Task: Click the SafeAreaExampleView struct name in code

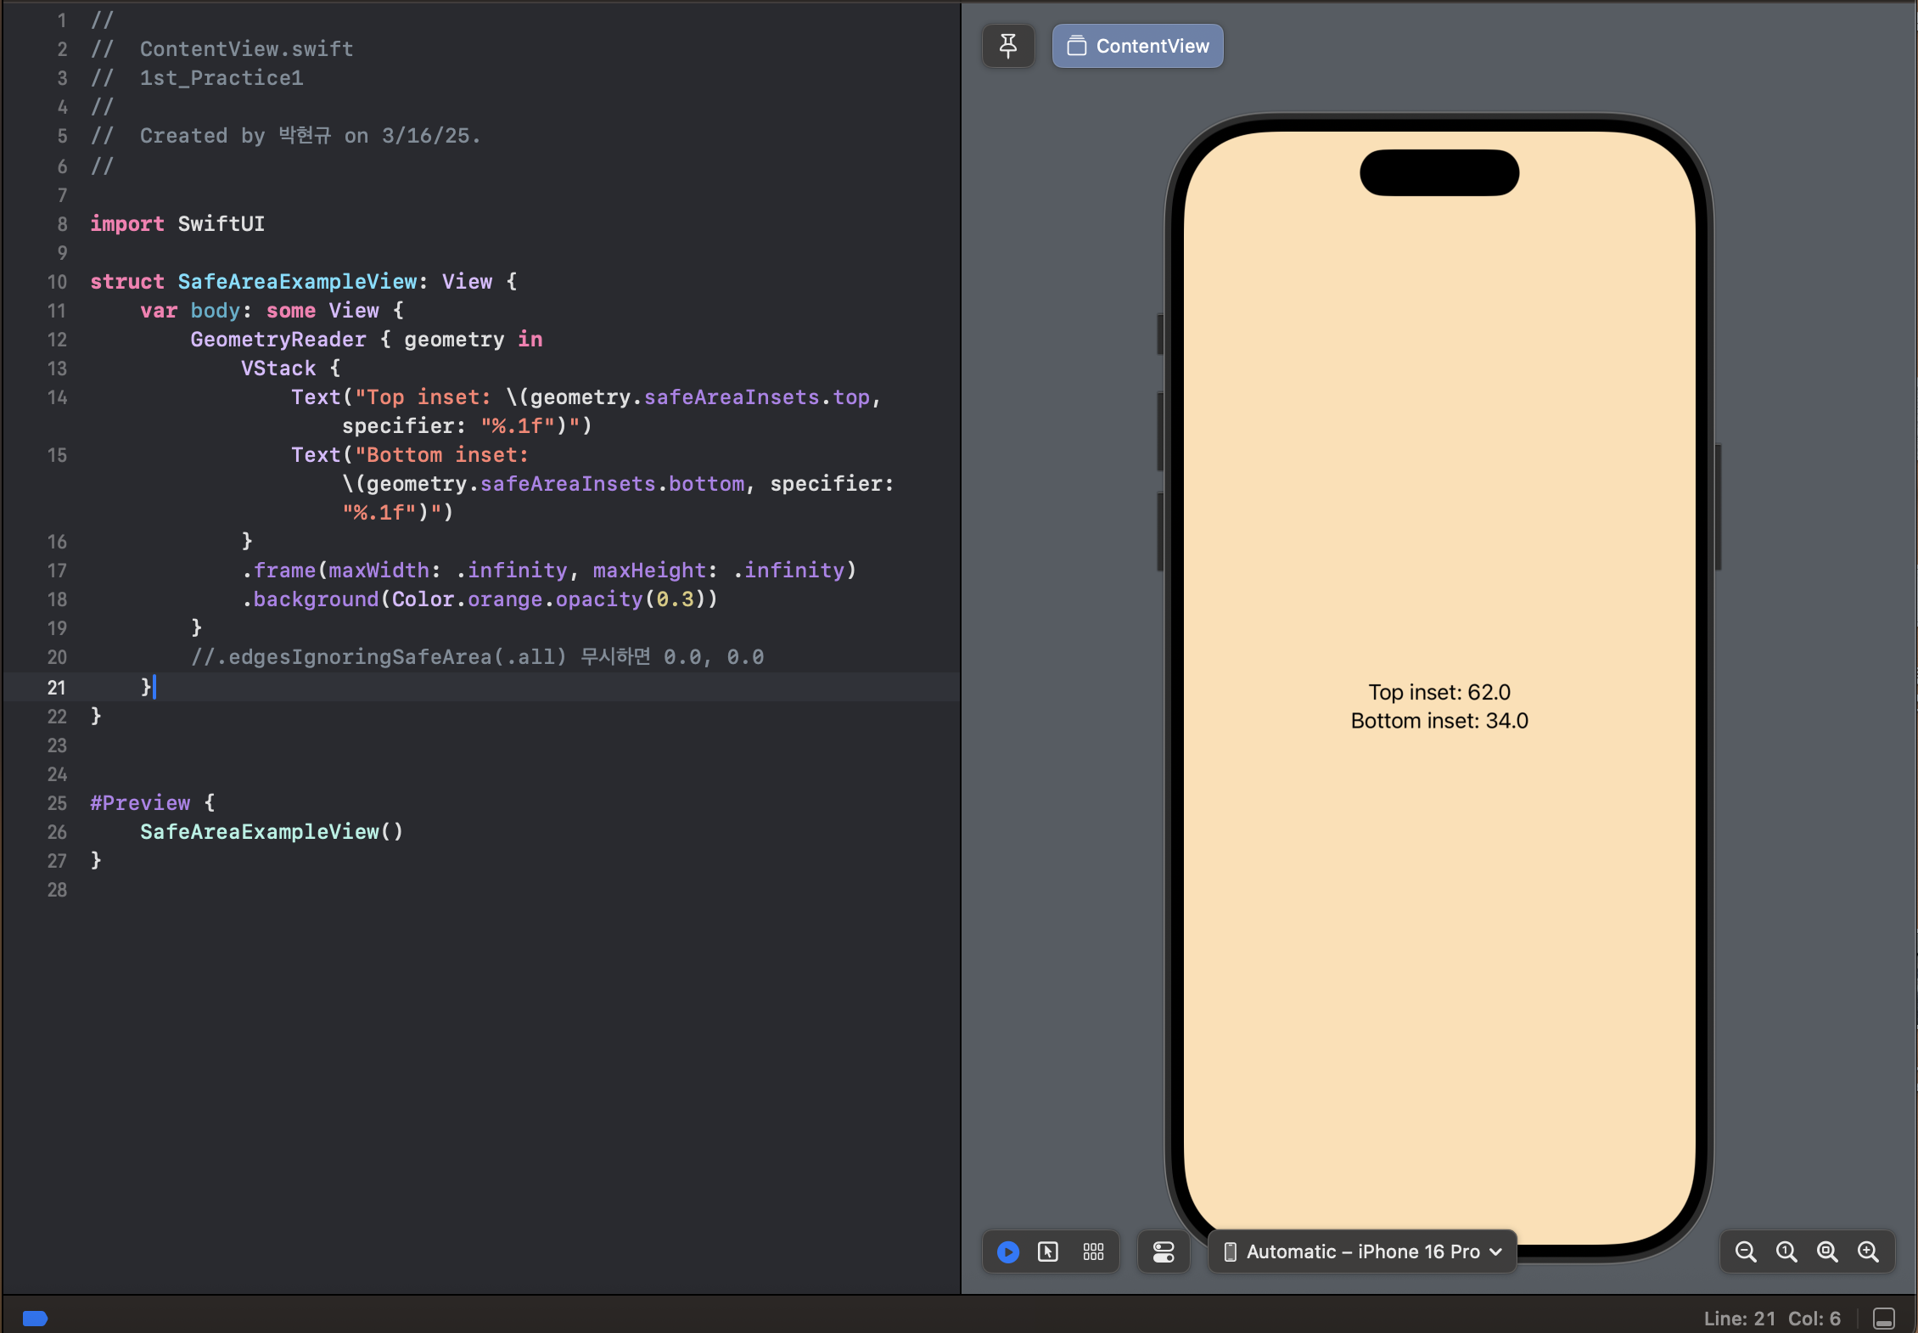Action: 299,282
